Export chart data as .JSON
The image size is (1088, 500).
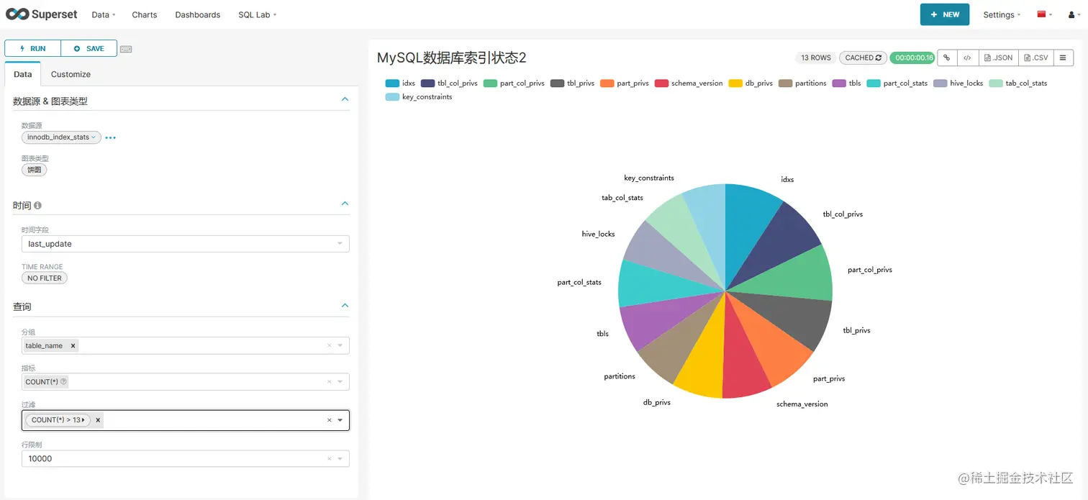997,58
